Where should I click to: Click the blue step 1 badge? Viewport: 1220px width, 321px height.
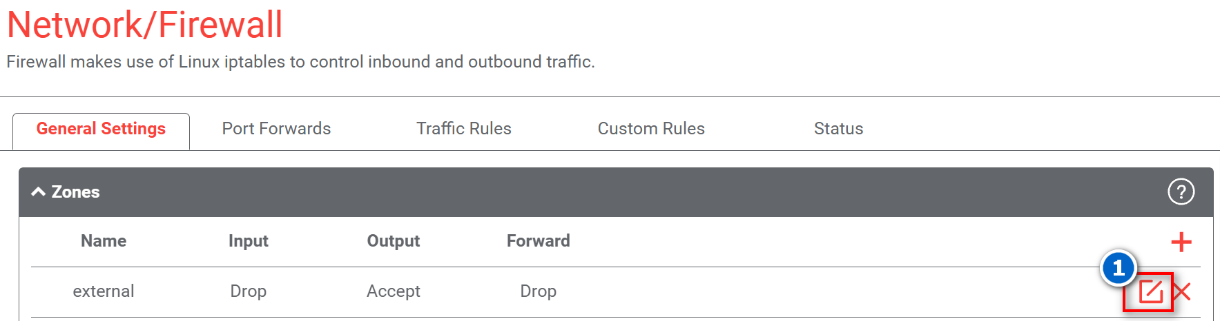1119,268
